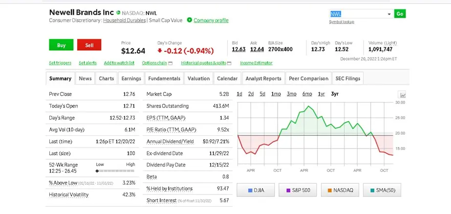Open Company profile link

pos(211,20)
